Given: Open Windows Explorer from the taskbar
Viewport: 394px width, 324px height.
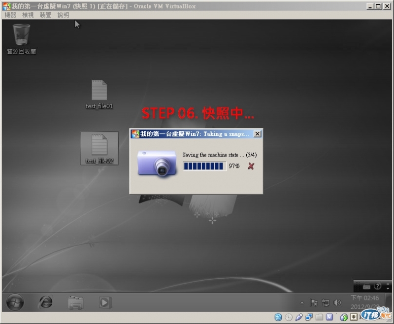Looking at the screenshot, I should pos(75,302).
